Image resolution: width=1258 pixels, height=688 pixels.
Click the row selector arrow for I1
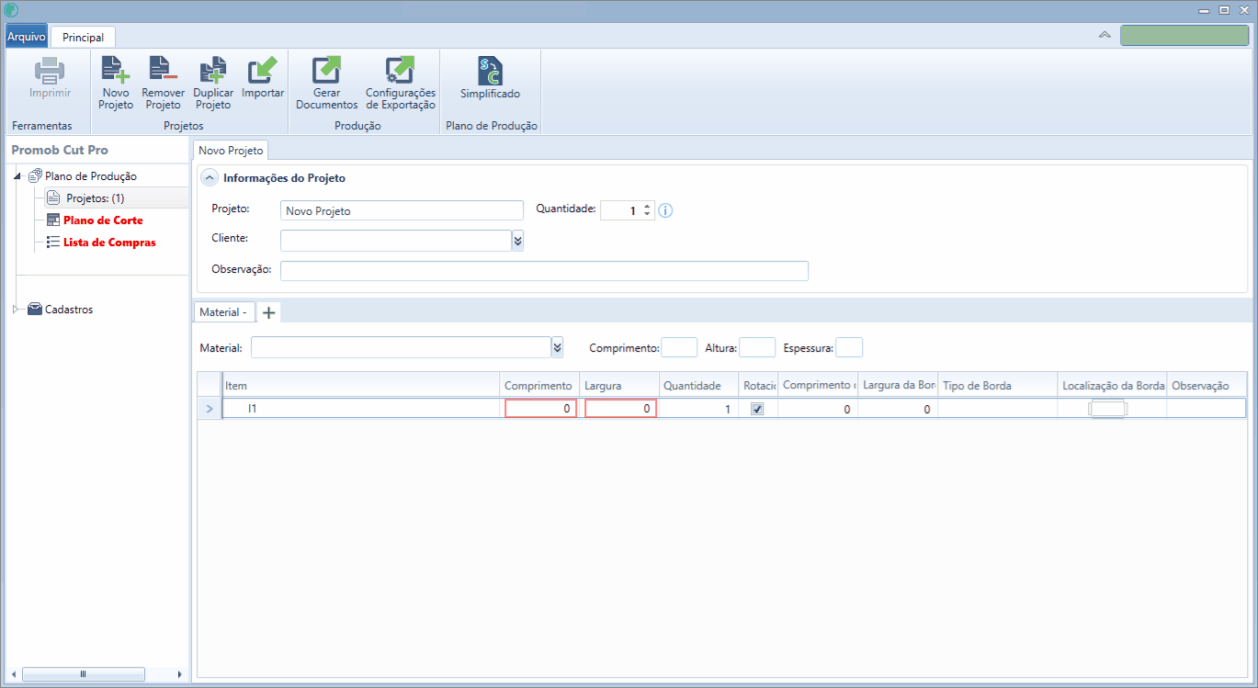[210, 409]
